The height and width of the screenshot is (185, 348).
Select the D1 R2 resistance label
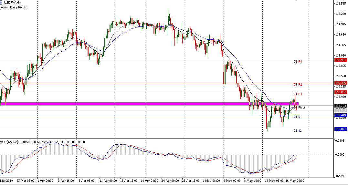pyautogui.click(x=298, y=85)
